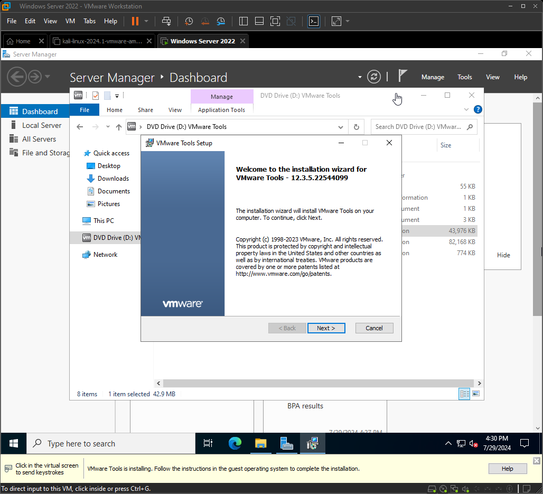Viewport: 543px width, 494px height.
Task: Cancel the VMware Tools installation
Action: [374, 328]
